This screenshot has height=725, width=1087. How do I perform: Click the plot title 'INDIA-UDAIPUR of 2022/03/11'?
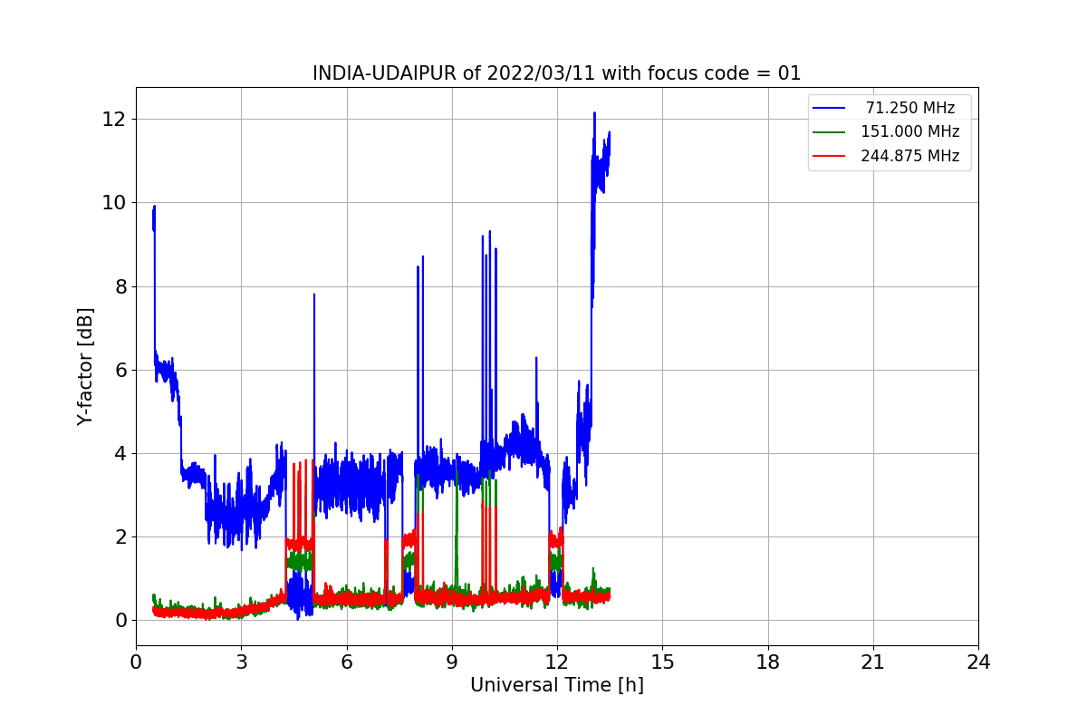[x=556, y=73]
